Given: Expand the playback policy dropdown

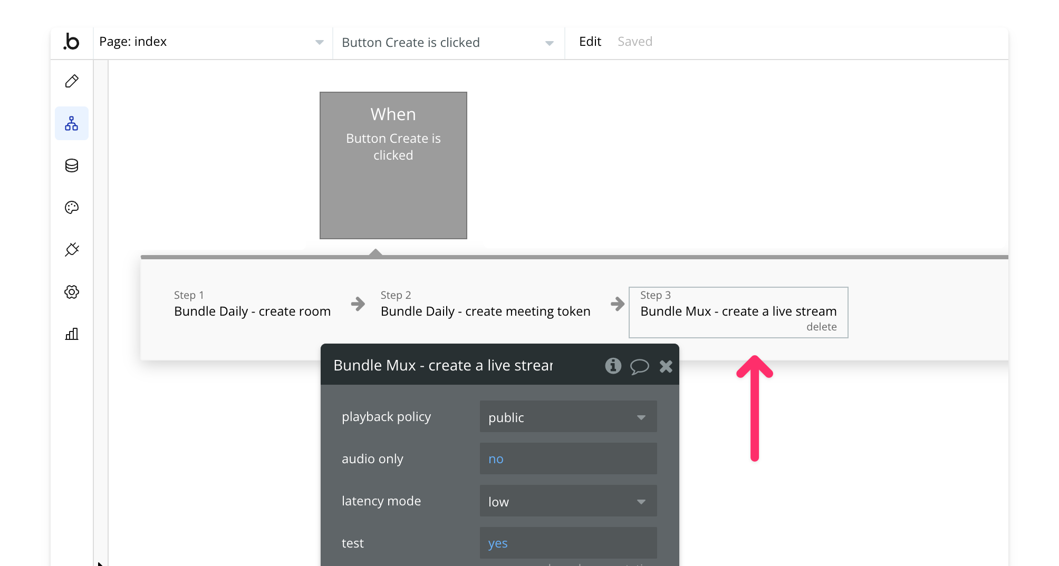Looking at the screenshot, I should point(567,417).
